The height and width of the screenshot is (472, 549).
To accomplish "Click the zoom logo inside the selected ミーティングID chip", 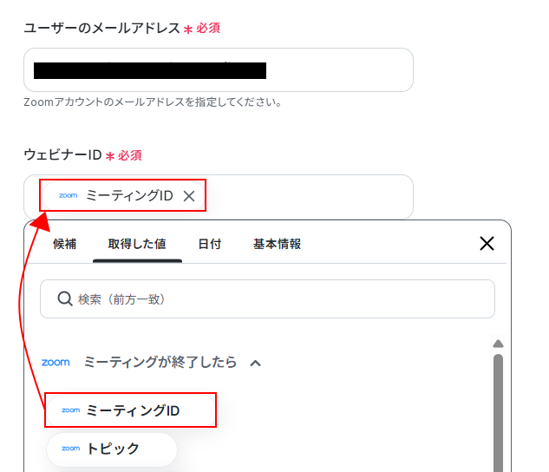I will point(69,195).
